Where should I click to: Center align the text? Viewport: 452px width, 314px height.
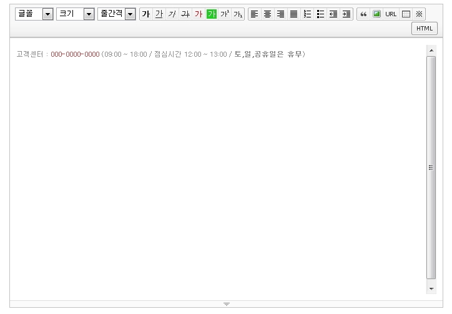point(267,14)
